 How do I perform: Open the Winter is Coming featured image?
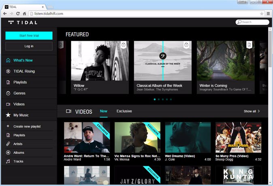[226, 61]
